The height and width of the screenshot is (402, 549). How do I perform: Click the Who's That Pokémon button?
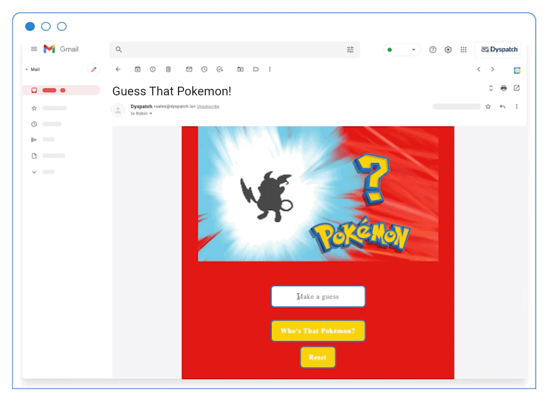point(318,331)
